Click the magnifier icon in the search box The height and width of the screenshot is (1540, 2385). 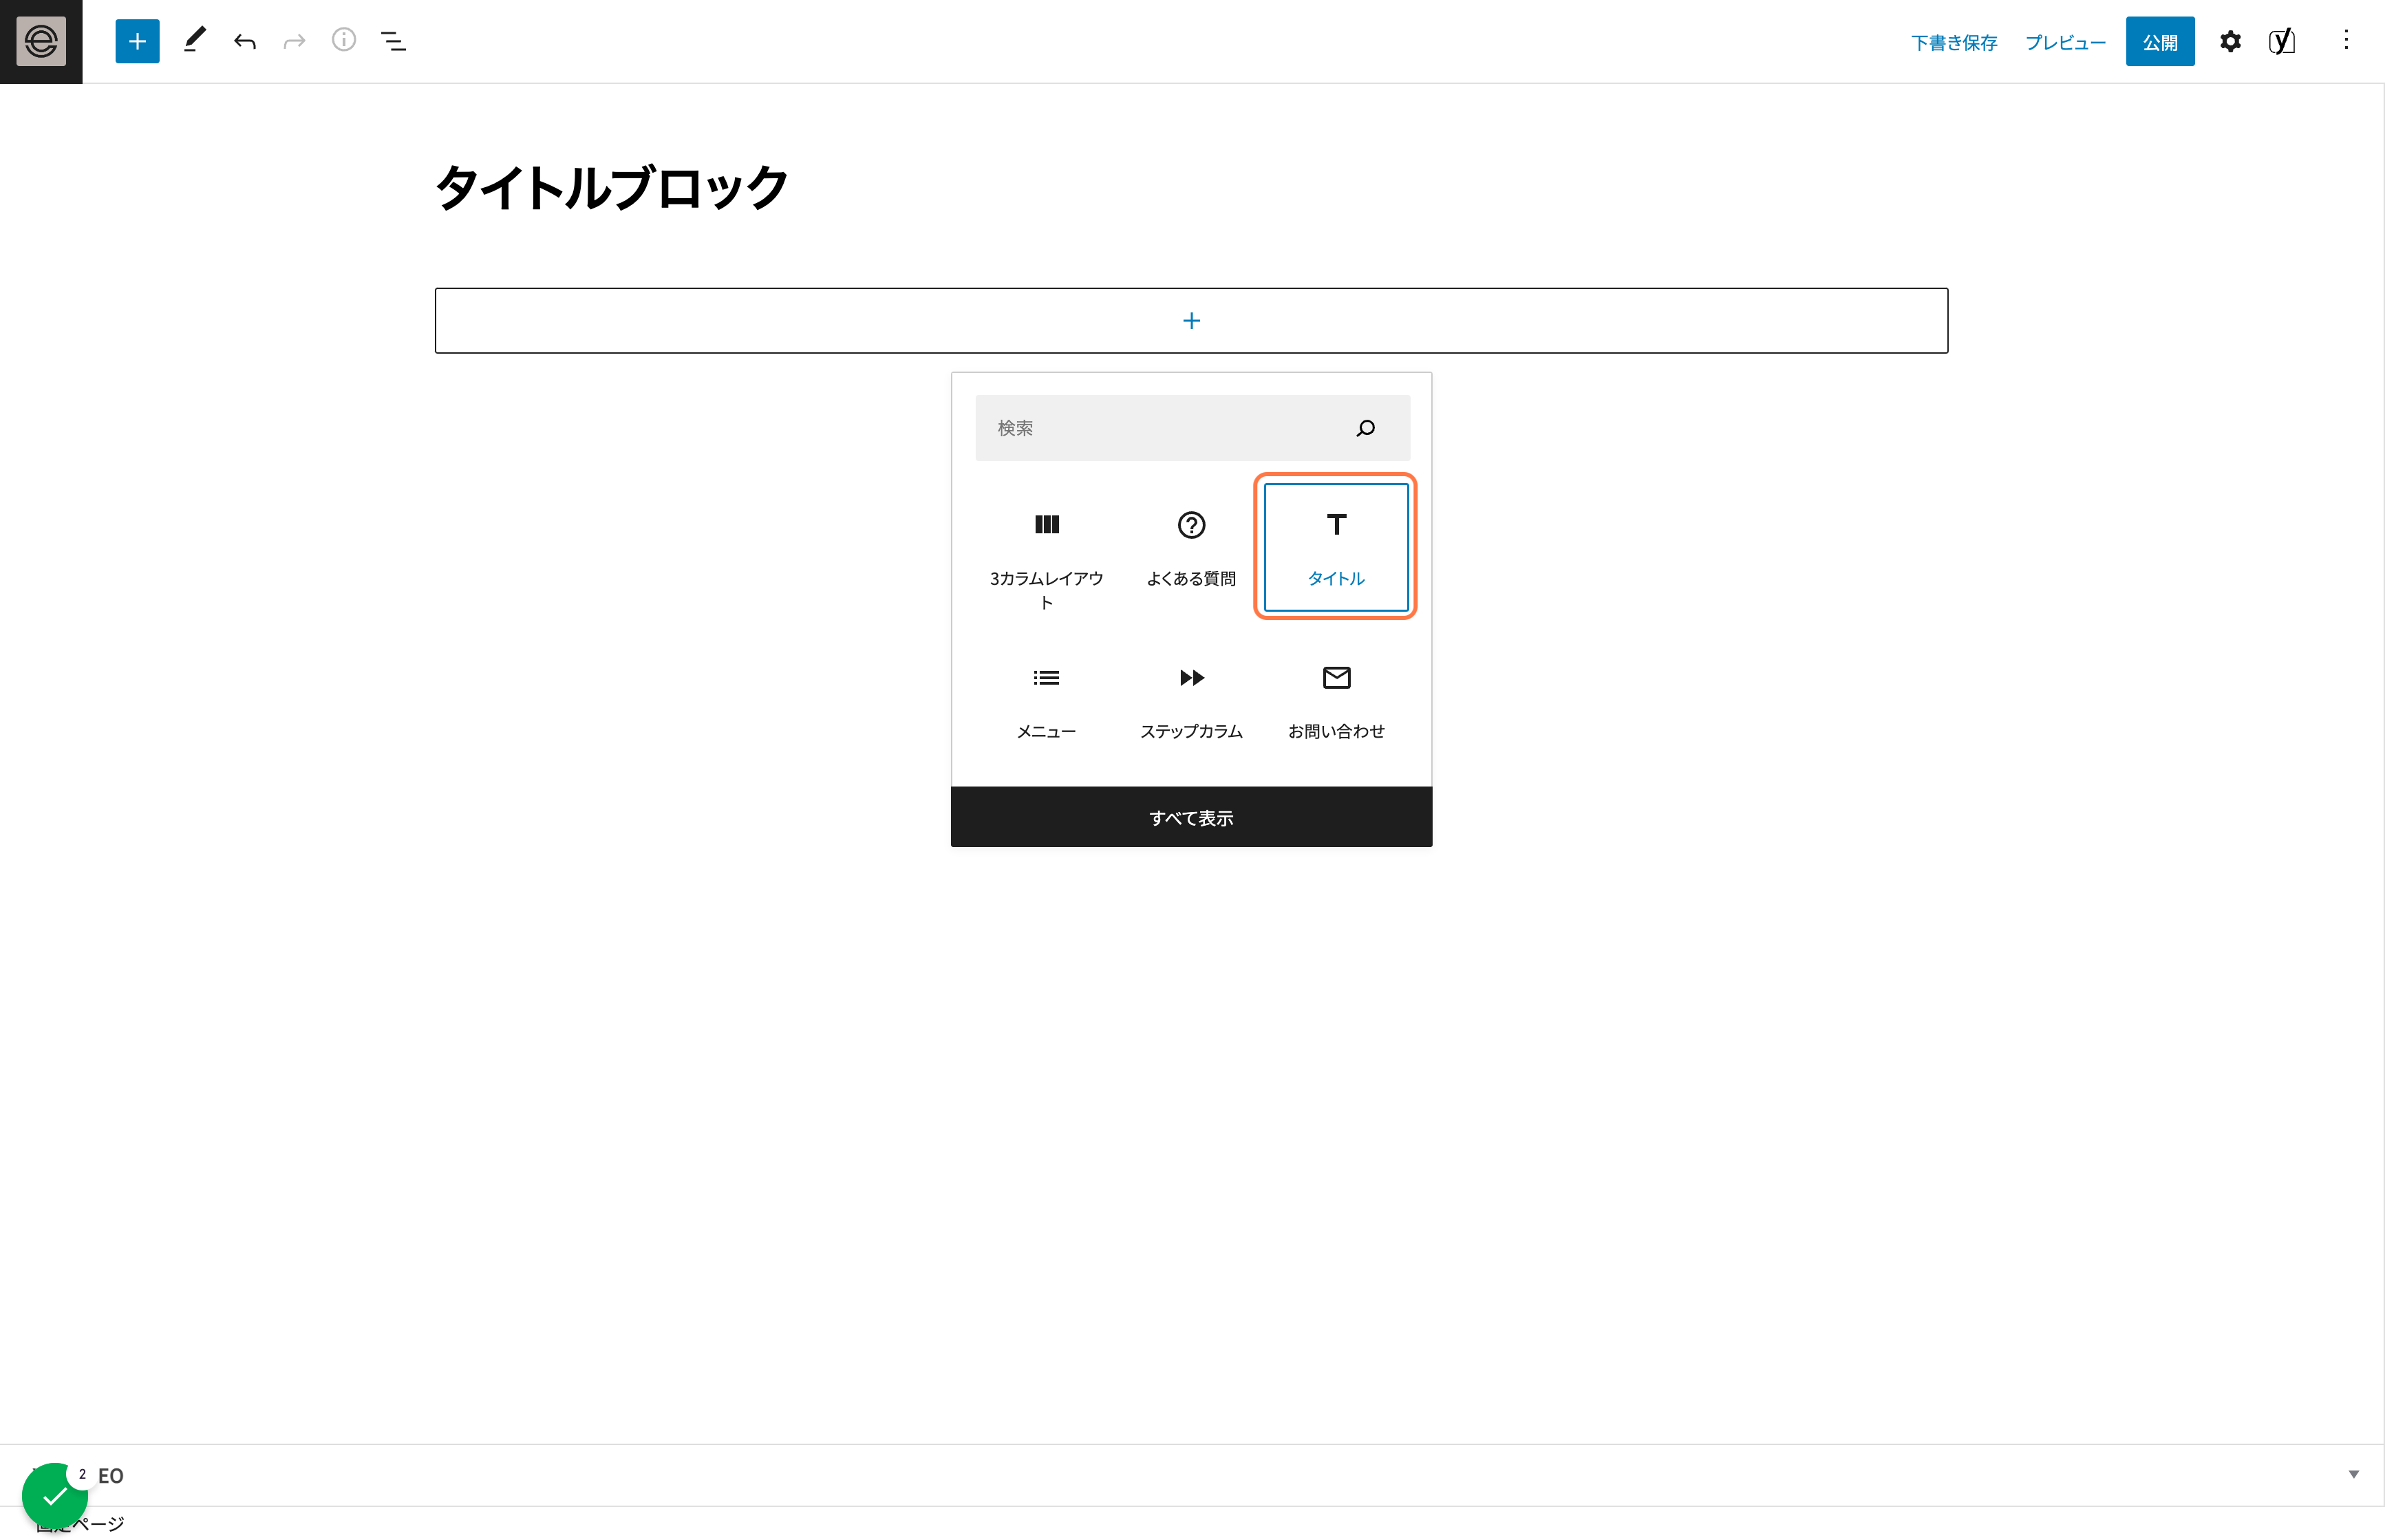[1365, 428]
